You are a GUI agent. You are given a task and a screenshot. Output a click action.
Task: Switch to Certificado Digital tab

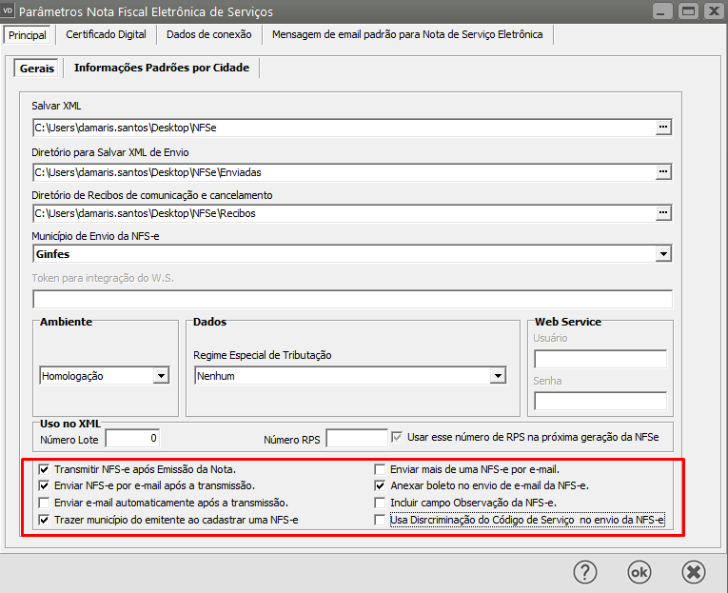pyautogui.click(x=106, y=34)
